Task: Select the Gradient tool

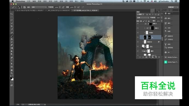Action: click(11, 48)
